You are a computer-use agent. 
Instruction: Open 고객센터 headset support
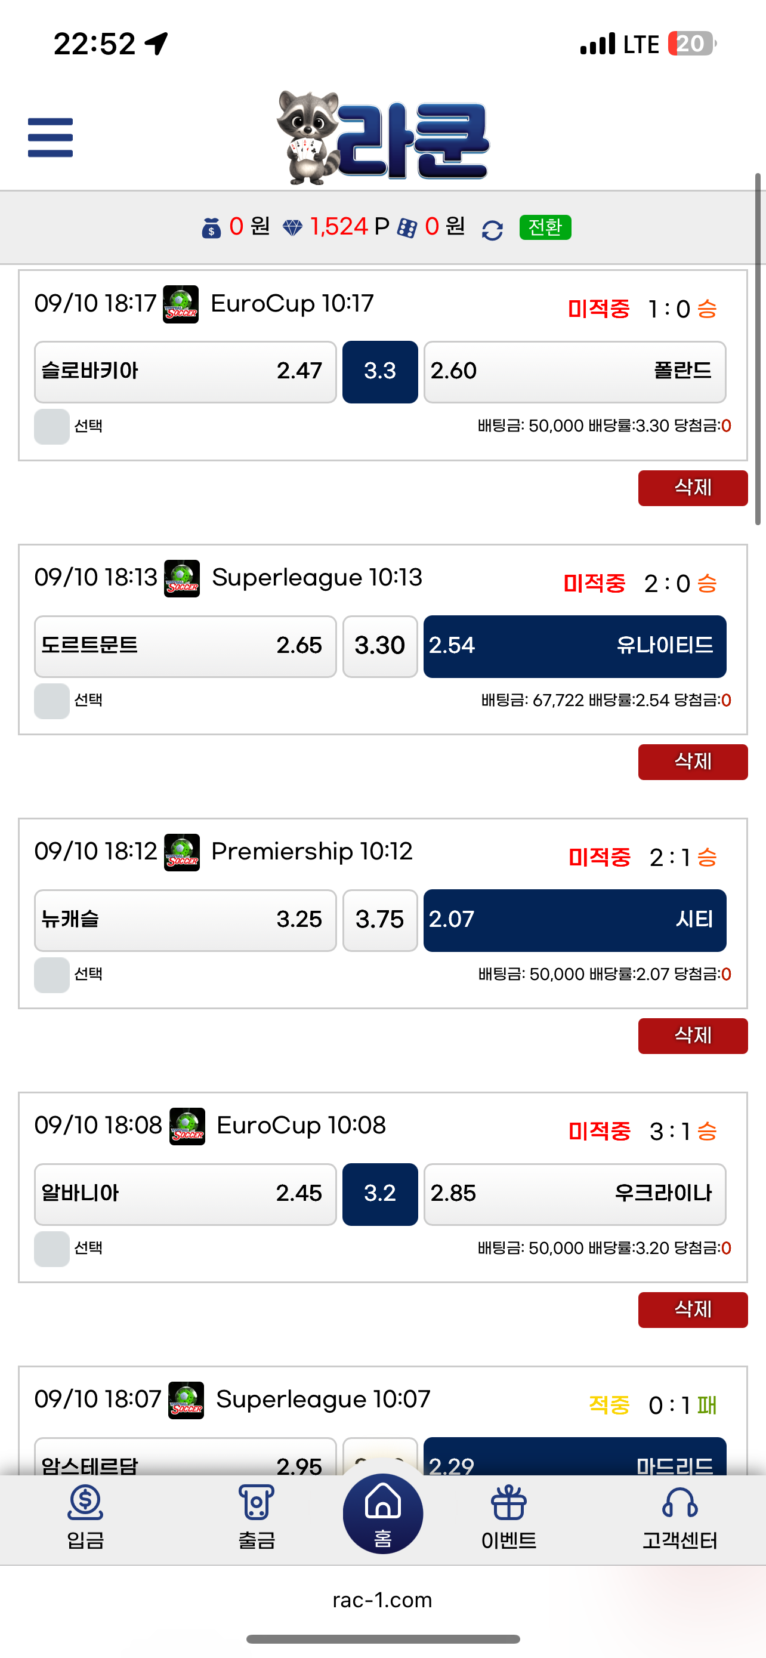click(x=680, y=1516)
